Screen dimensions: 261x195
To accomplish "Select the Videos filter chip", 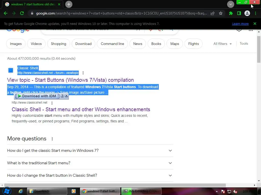I will pyautogui.click(x=36, y=44).
